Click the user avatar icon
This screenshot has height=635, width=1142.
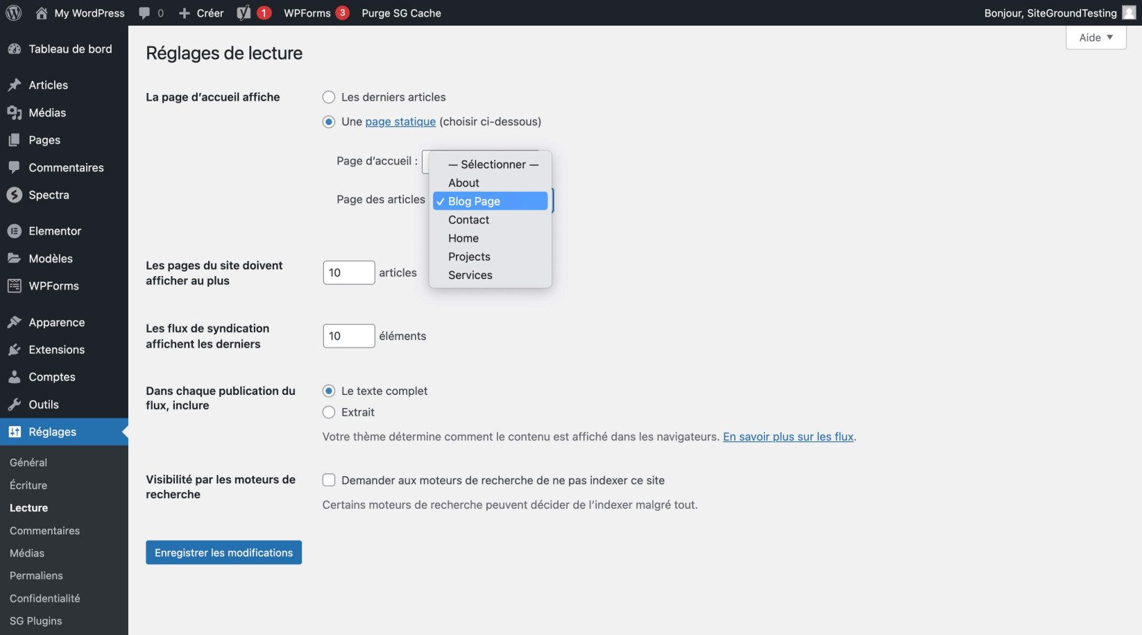(1129, 12)
